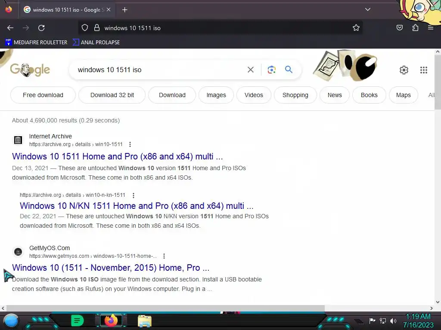Click the scroll down arrow of the page scrollbar
This screenshot has height=330, width=441.
(x=438, y=302)
